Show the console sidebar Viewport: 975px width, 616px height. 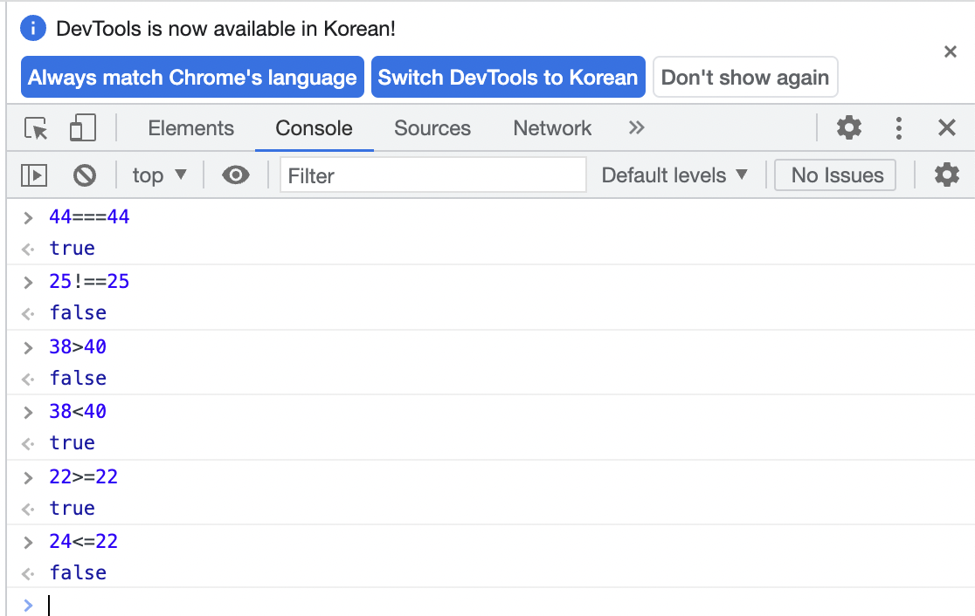(34, 175)
